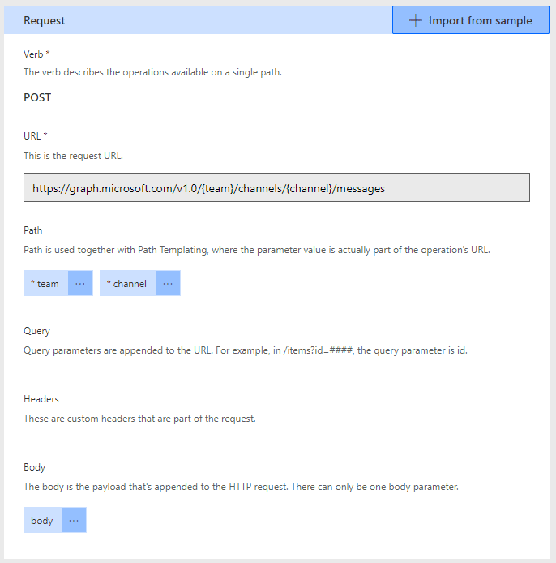Click the Query section heading
Viewport: 556px width, 563px height.
pyautogui.click(x=36, y=331)
